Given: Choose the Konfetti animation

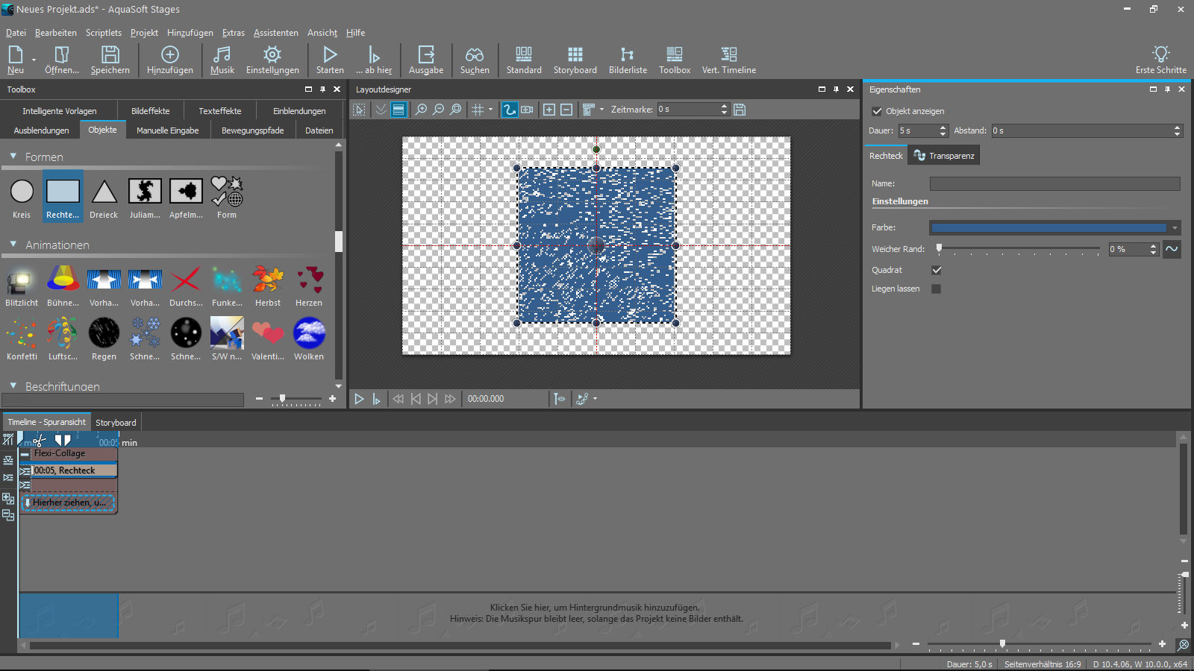Looking at the screenshot, I should [x=22, y=338].
